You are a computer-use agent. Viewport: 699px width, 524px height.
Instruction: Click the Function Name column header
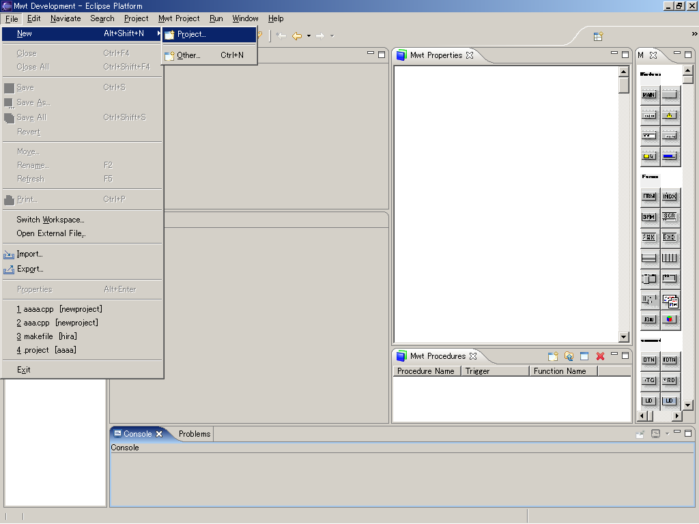(x=563, y=371)
